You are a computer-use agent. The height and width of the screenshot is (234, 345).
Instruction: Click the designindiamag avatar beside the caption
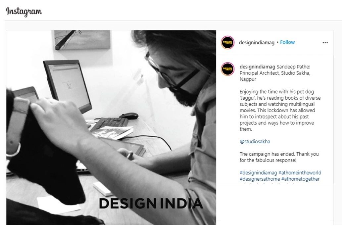coord(227,69)
